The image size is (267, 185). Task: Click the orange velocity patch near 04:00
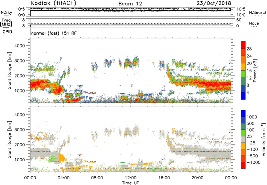pos(61,158)
